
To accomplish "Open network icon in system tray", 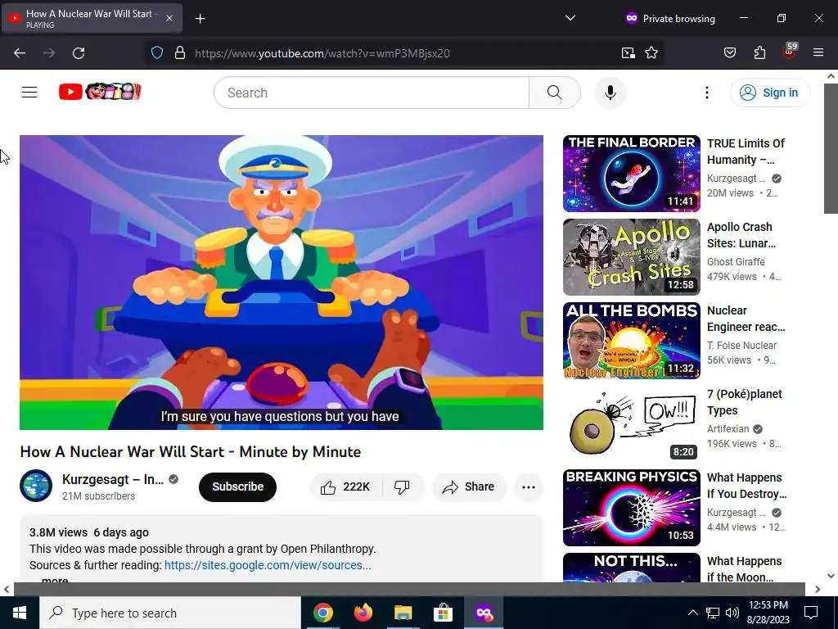I will tap(712, 613).
